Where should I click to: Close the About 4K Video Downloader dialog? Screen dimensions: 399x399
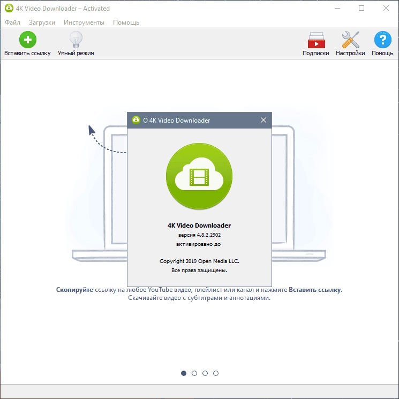tap(264, 120)
